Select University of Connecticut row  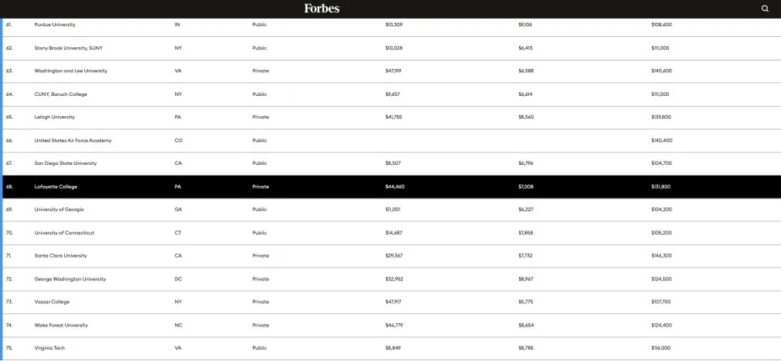(64, 232)
